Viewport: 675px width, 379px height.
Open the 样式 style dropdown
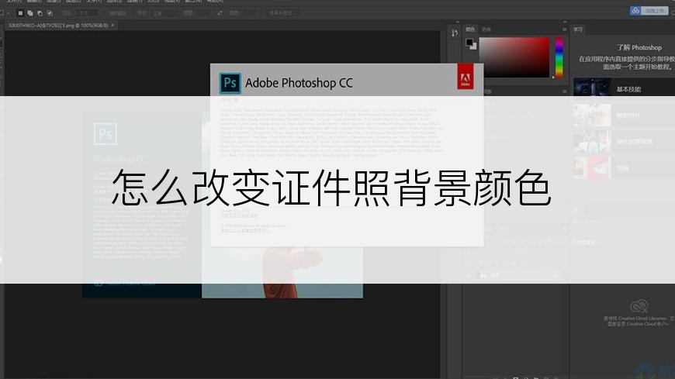(x=164, y=13)
